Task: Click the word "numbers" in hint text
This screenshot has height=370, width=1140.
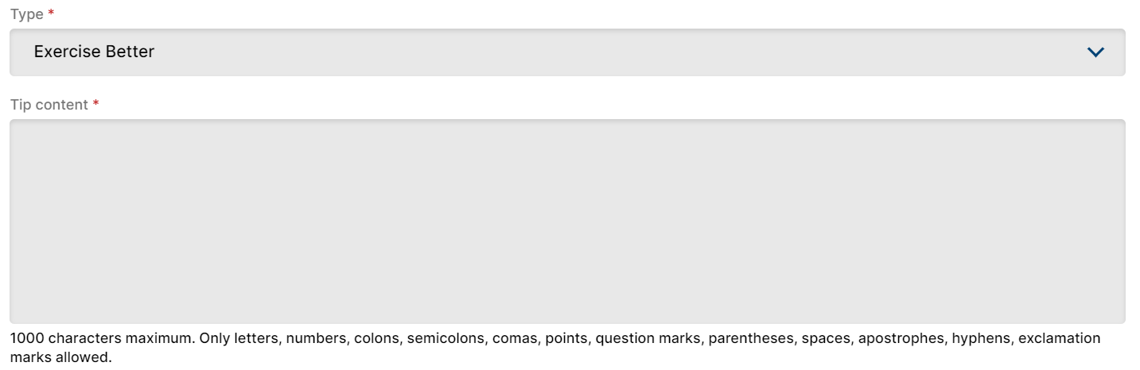Action: [x=316, y=338]
